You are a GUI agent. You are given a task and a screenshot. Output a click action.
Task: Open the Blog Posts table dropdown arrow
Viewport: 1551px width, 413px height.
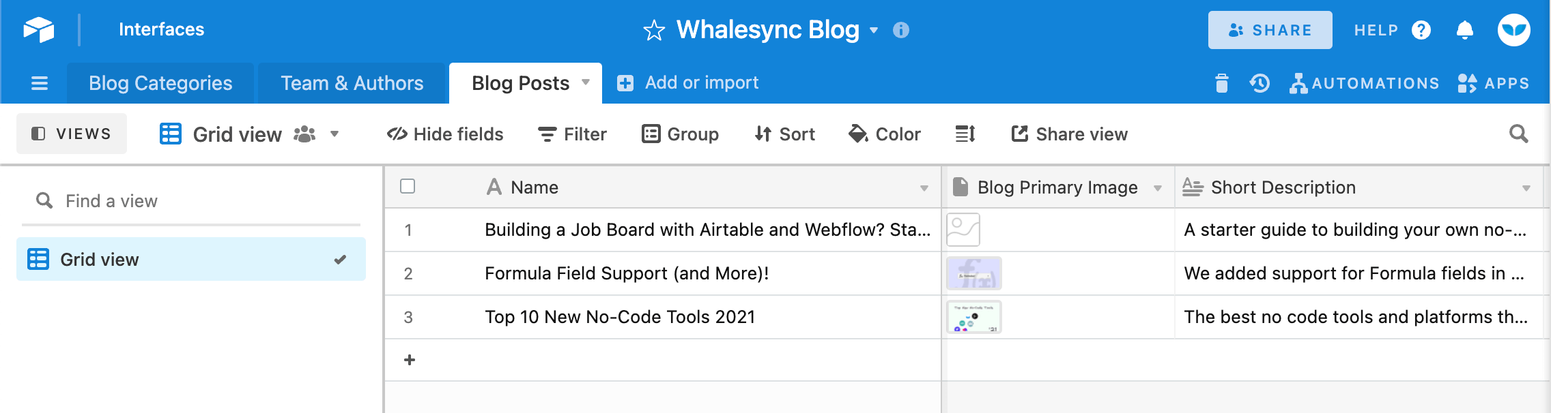click(x=586, y=82)
